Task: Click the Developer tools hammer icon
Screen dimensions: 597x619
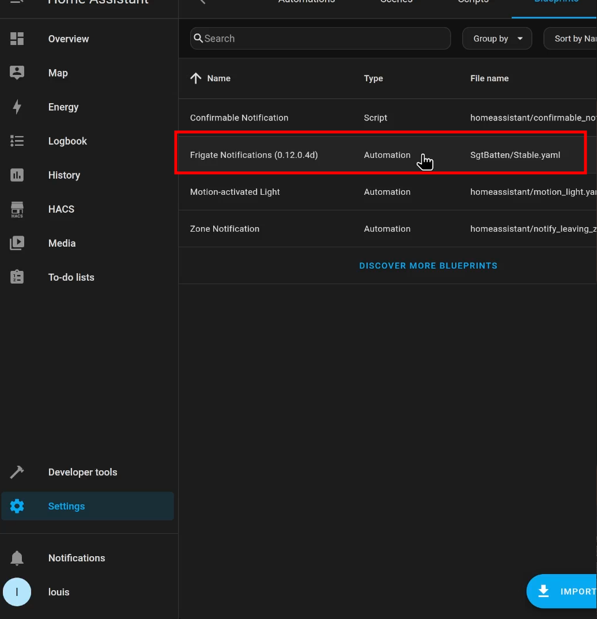Action: click(x=17, y=472)
